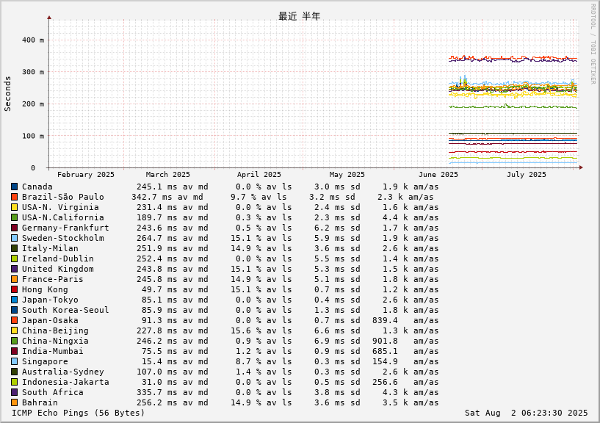Choose the China-Ningxia green color square
Viewport: 600px width, 423px height.
[x=14, y=341]
